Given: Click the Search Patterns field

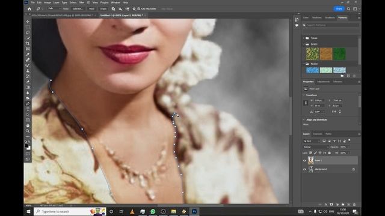Looking at the screenshot, I should point(331,25).
